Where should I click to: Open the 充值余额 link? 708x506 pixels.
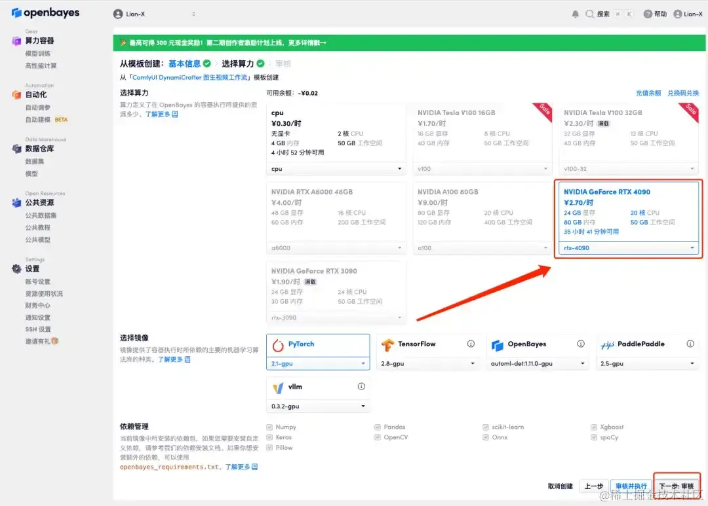[x=648, y=94]
